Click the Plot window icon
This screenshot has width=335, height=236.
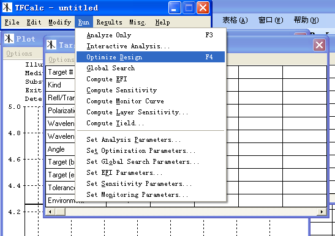coord(9,39)
